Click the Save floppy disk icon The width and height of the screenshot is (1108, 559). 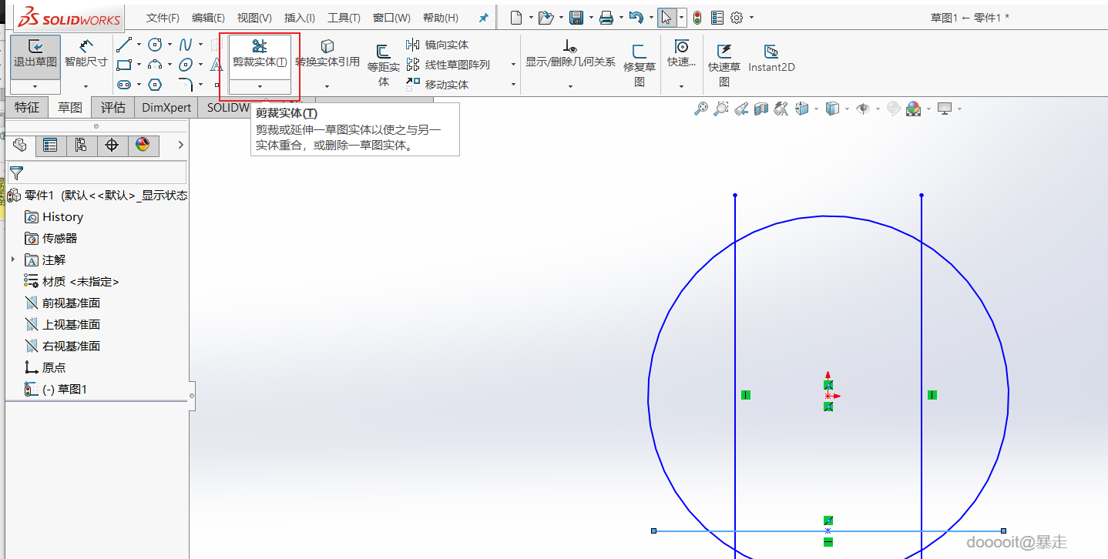tap(576, 17)
